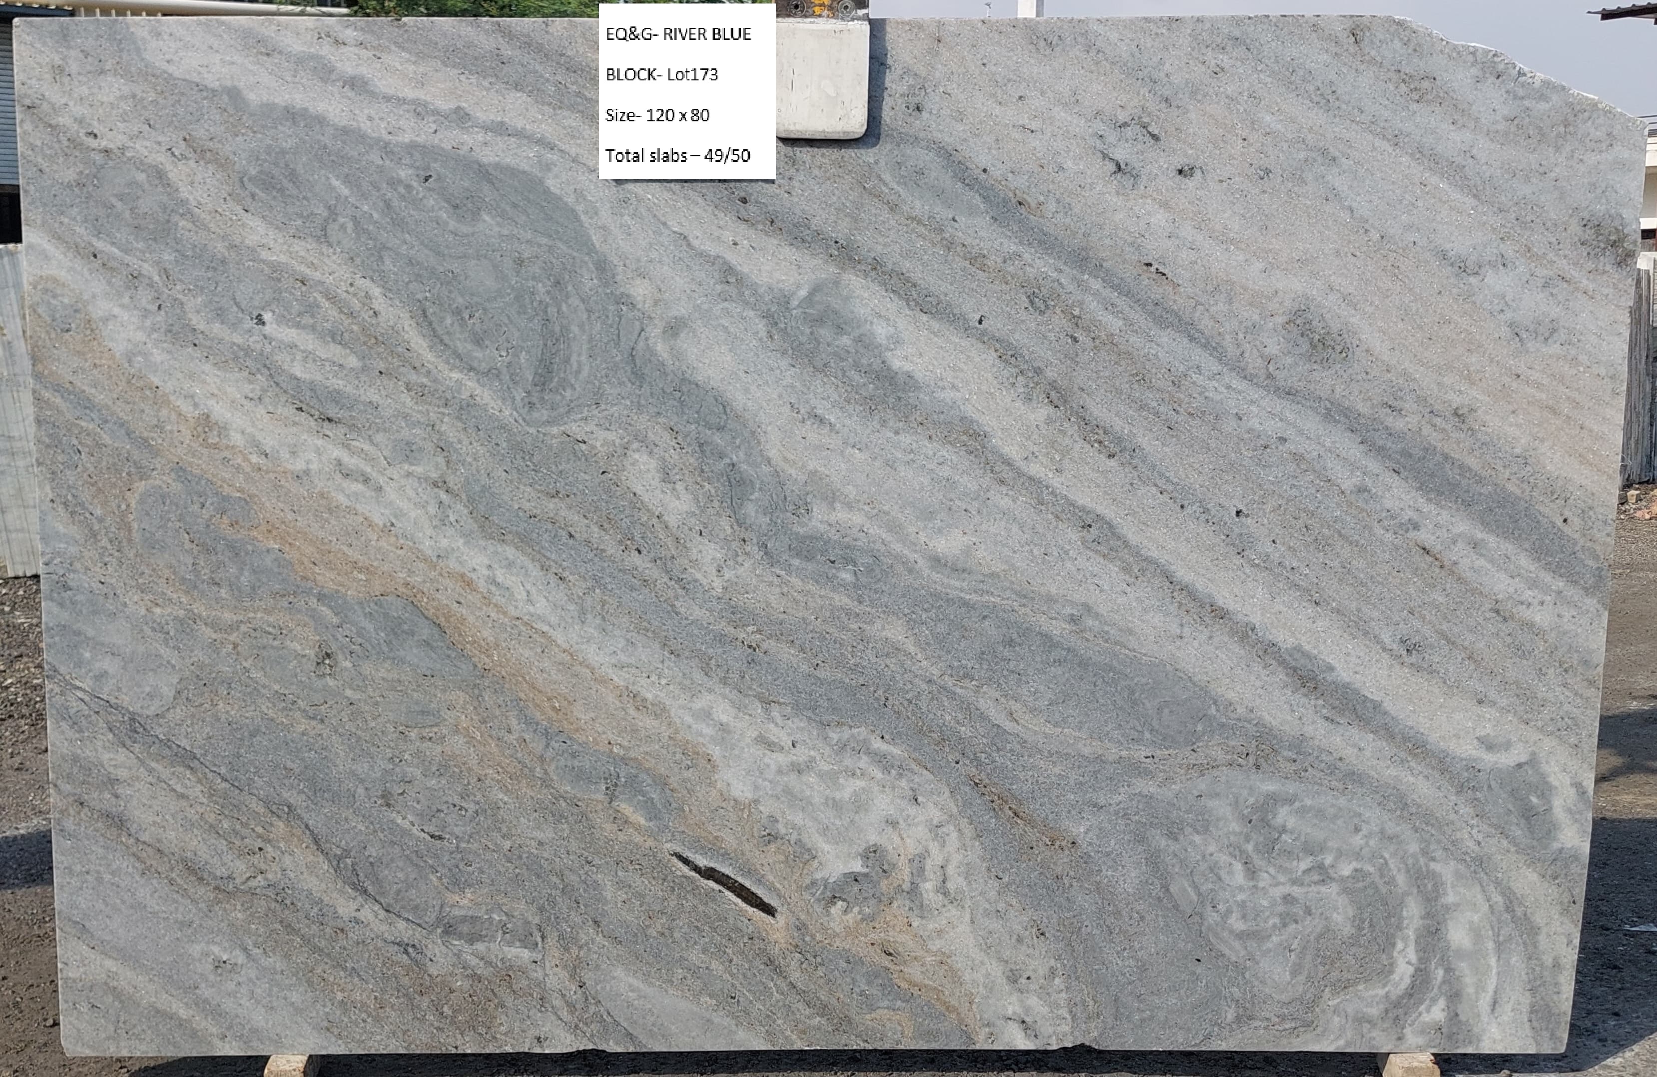Click the 'Size- 120 x 80' text

click(x=657, y=115)
